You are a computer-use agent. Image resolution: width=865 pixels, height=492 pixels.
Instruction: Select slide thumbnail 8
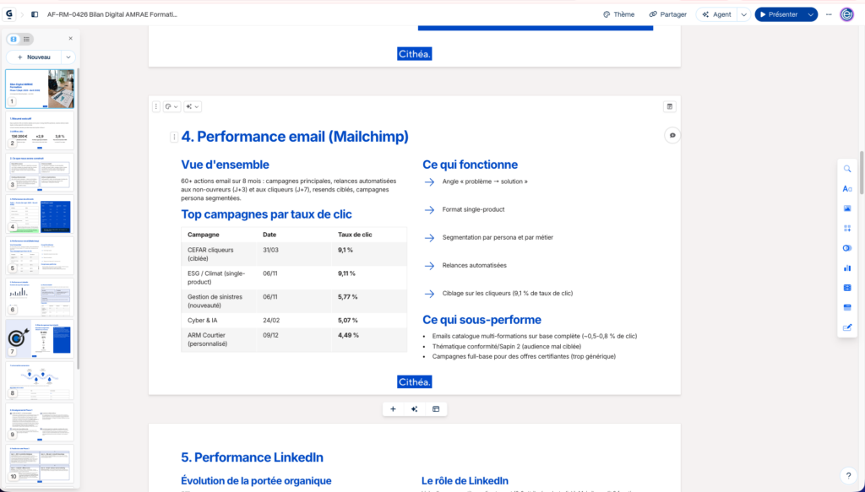tap(40, 380)
